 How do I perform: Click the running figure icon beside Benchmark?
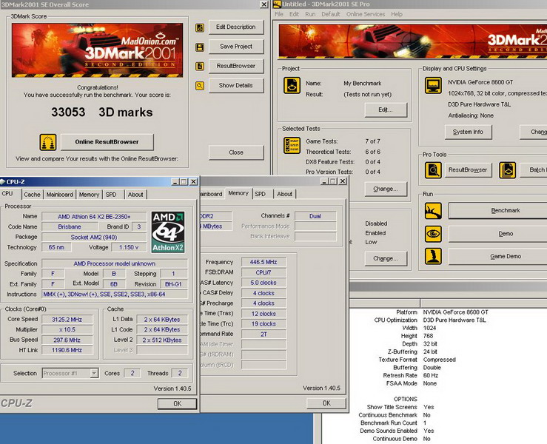coord(434,210)
